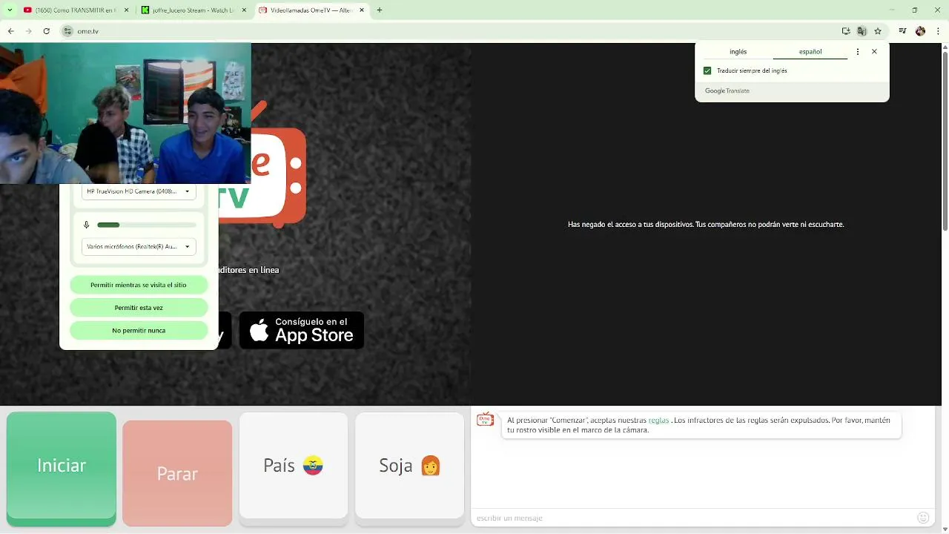Image resolution: width=949 pixels, height=534 pixels.
Task: Close the Videollamadas OmeTV tab
Action: point(362,10)
